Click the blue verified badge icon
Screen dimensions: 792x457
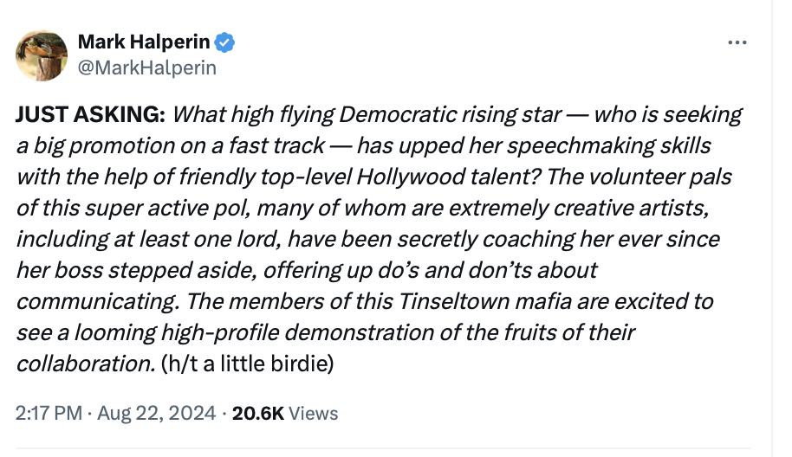click(224, 42)
